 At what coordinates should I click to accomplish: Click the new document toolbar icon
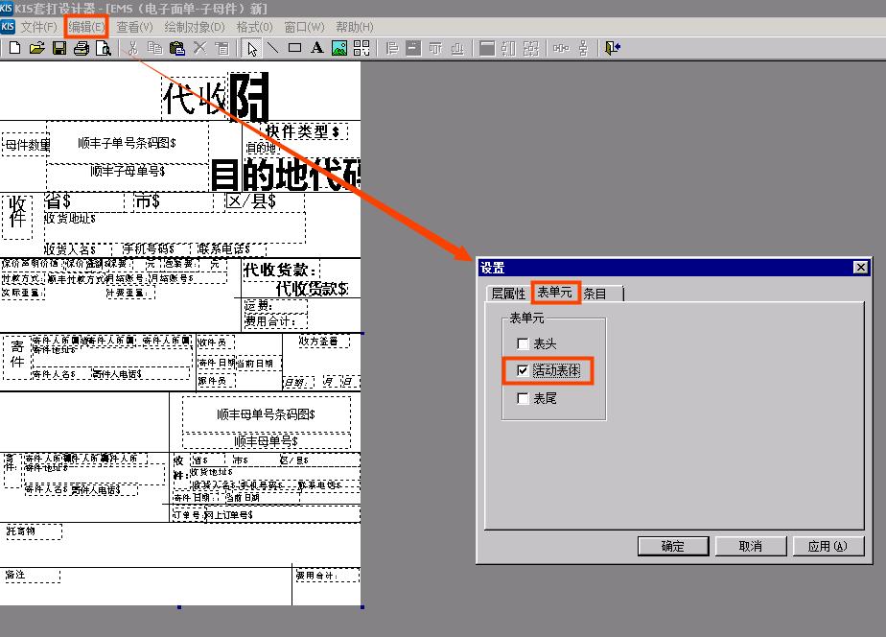pyautogui.click(x=14, y=48)
